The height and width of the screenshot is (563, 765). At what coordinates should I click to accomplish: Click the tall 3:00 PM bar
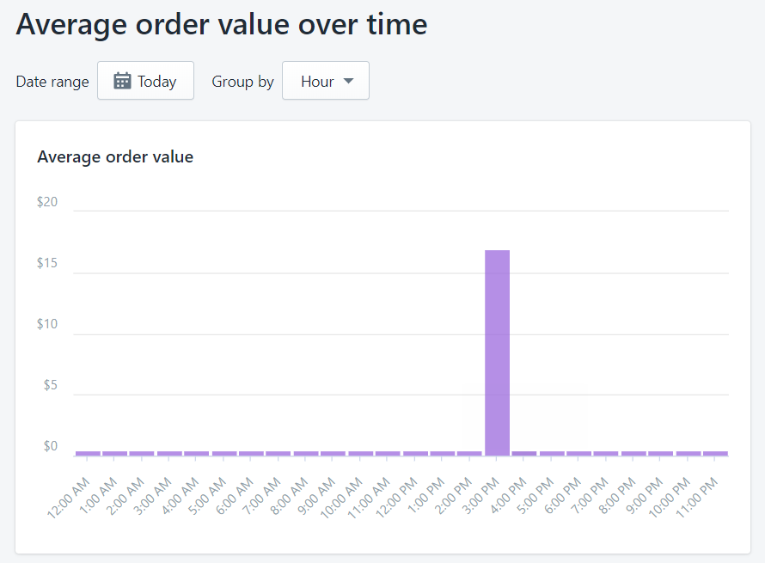[x=498, y=352]
